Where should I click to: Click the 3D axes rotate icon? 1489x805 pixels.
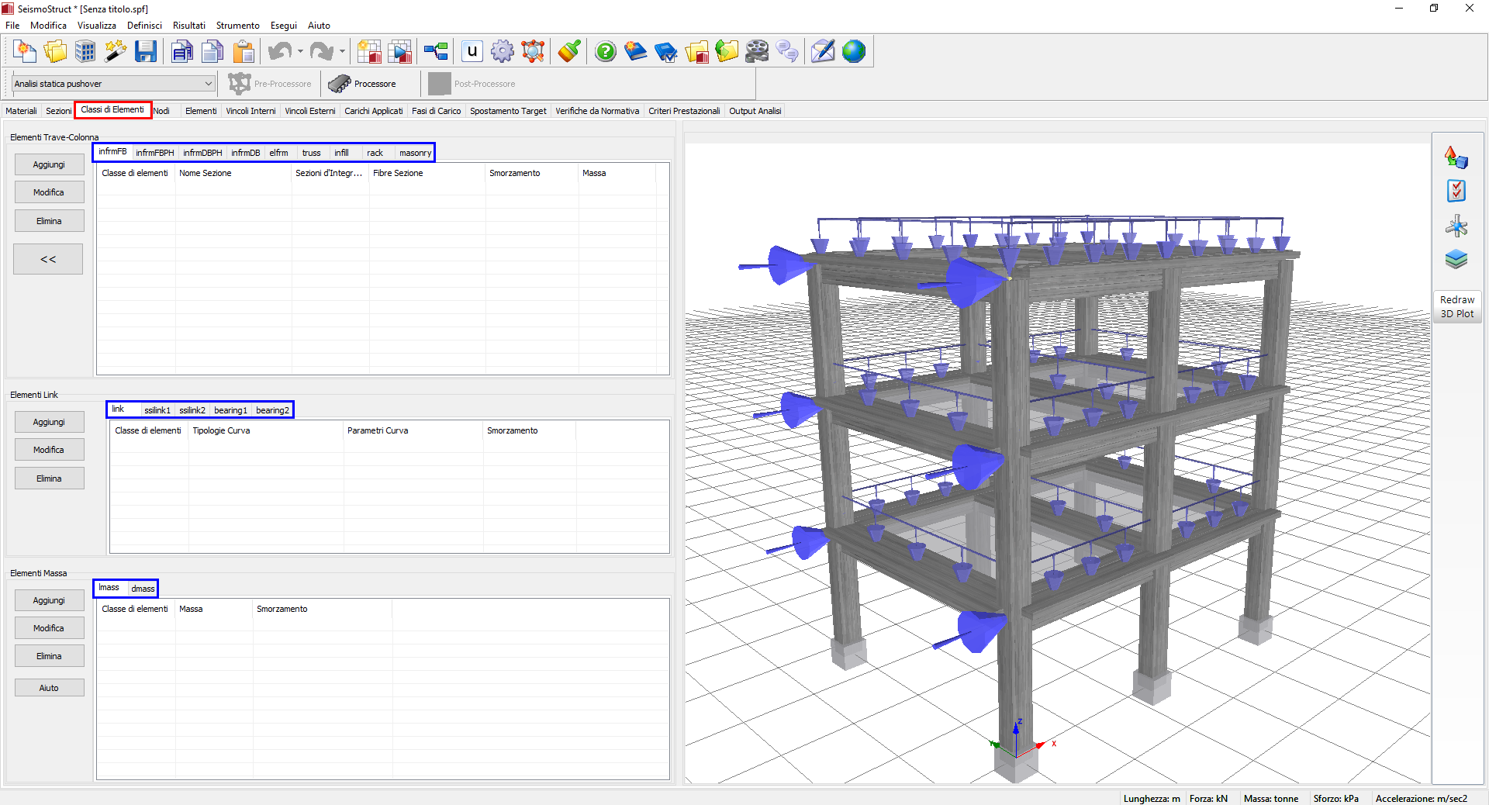[1456, 226]
